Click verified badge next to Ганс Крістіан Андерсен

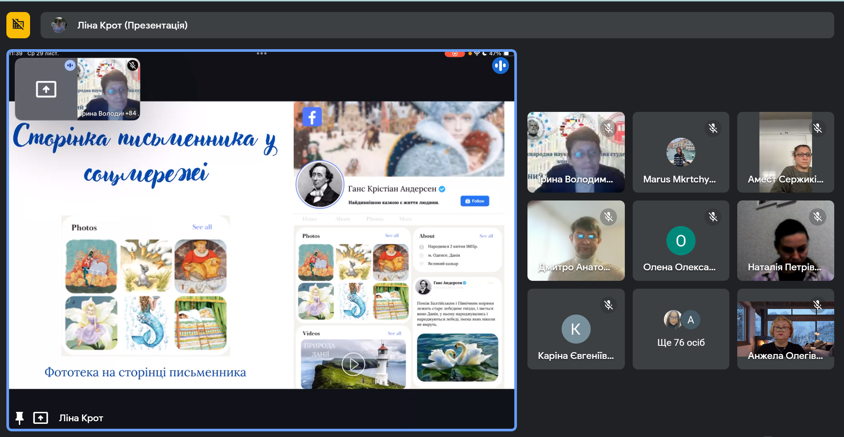[442, 189]
